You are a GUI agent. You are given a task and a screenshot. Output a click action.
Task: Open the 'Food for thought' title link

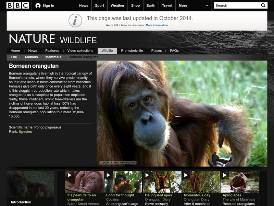click(x=120, y=195)
